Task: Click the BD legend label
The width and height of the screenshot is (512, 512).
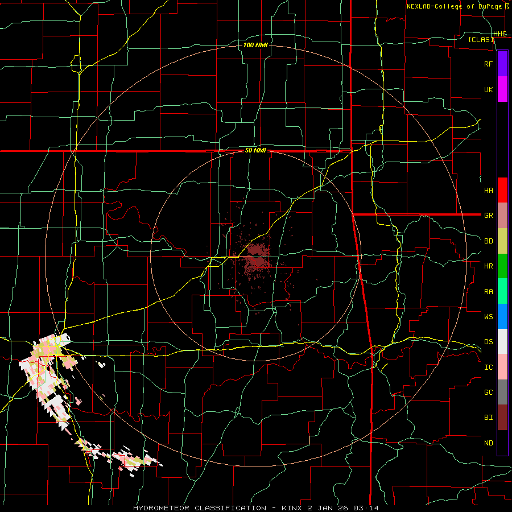Action: click(x=488, y=241)
